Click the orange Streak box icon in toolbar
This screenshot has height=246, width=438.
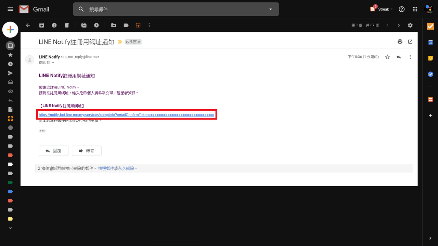138,25
